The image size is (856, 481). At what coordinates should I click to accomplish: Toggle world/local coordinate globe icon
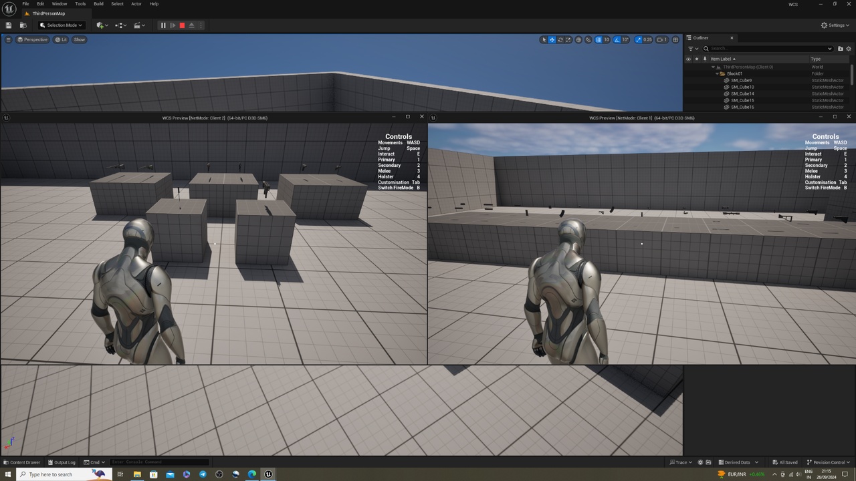579,39
